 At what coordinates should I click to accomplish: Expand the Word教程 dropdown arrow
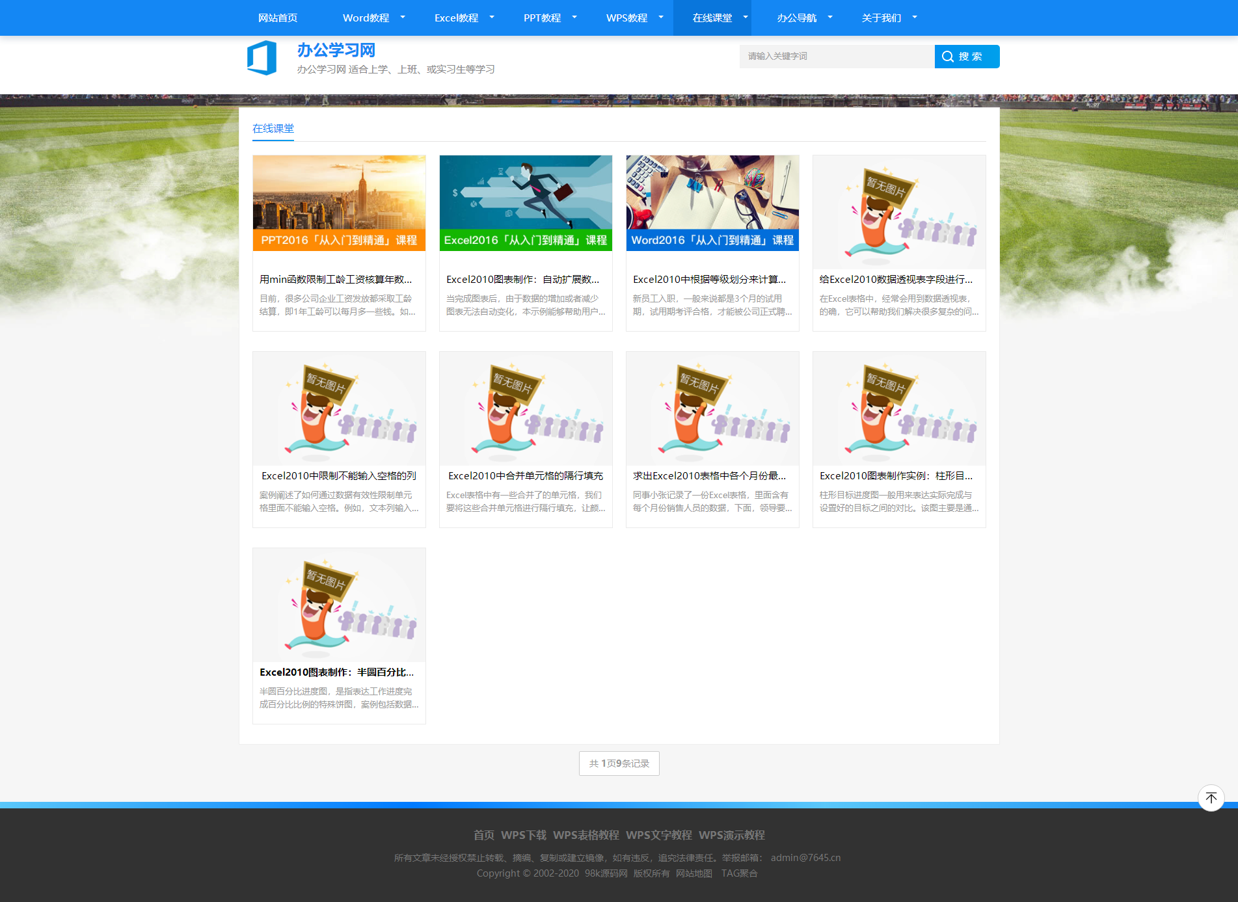403,18
